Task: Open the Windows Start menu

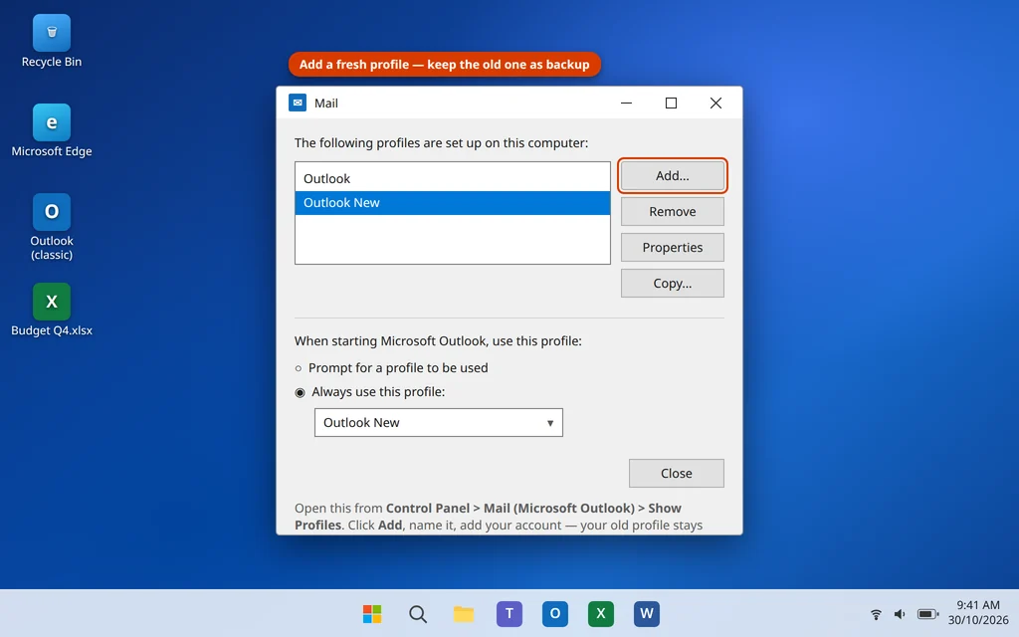Action: [372, 613]
